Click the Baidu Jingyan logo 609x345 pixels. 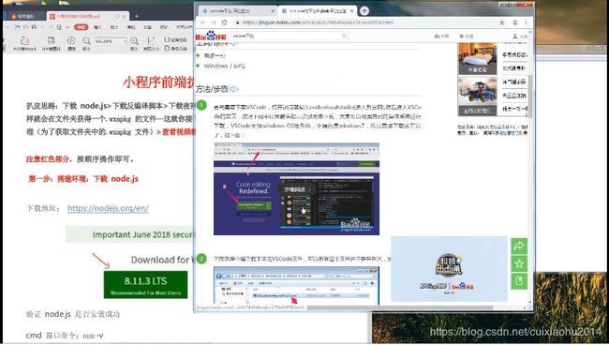211,36
